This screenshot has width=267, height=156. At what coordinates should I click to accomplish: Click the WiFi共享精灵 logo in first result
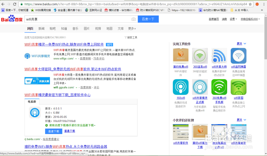click(37, 56)
